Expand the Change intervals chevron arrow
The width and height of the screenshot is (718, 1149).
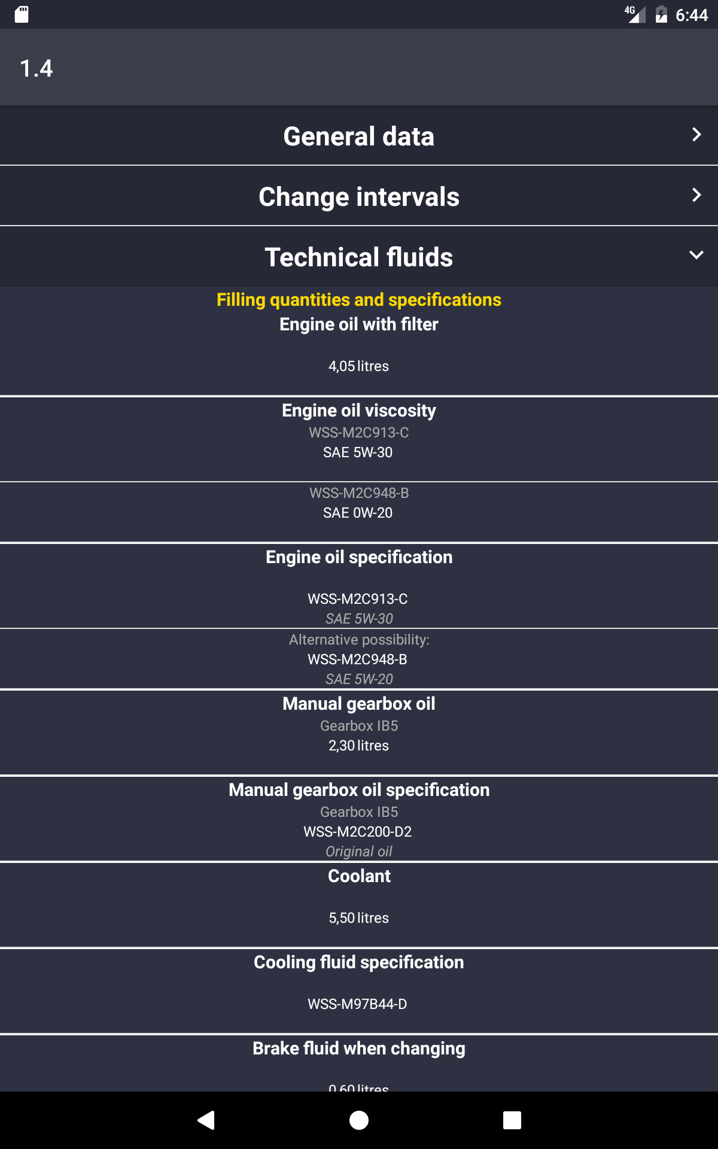point(696,195)
